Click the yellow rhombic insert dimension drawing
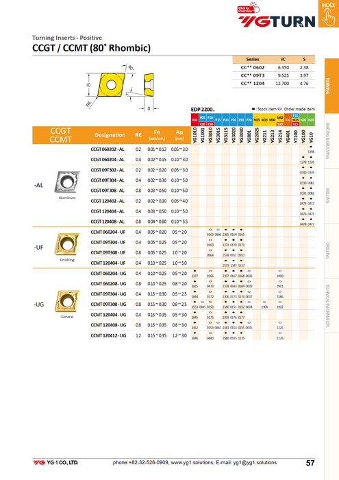Image resolution: width=339 pixels, height=480 pixels. (111, 85)
